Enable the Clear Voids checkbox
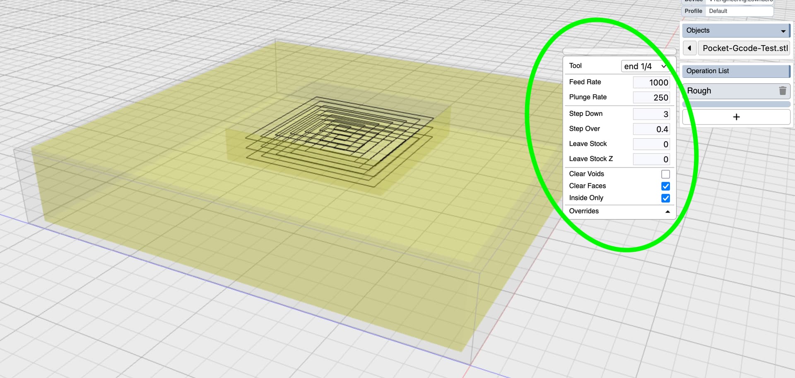 click(665, 174)
